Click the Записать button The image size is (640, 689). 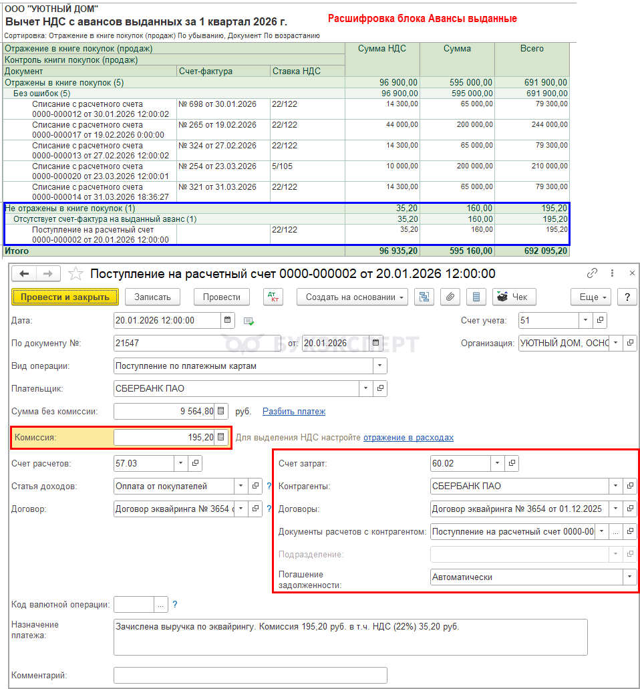(152, 297)
